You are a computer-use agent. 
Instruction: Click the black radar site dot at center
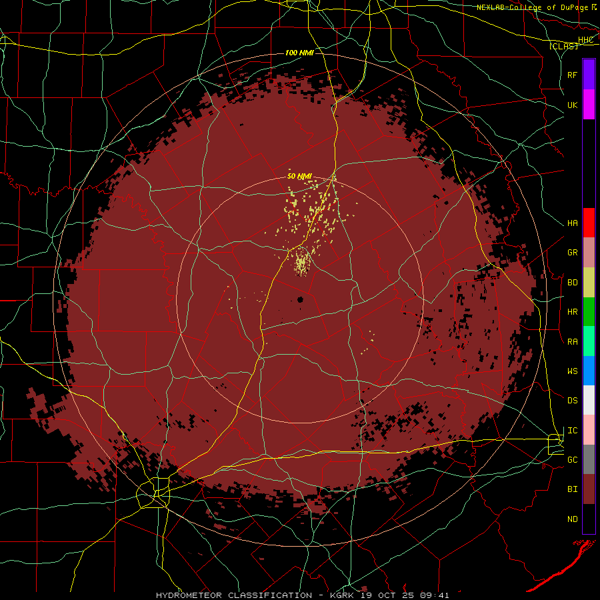(300, 299)
